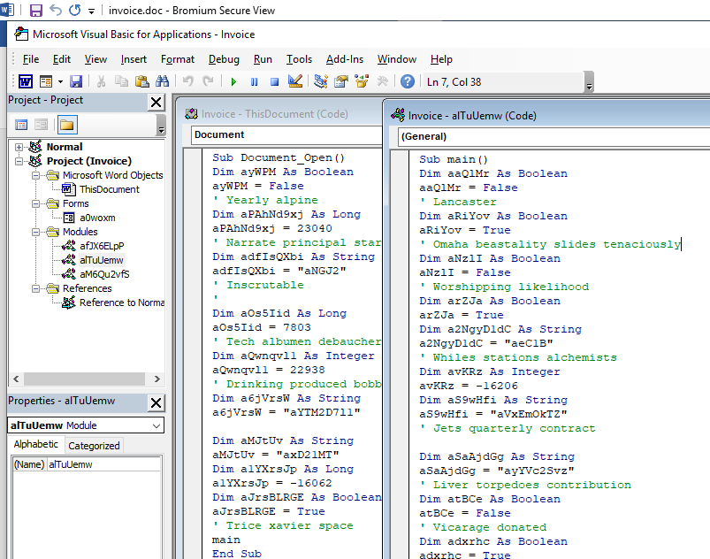This screenshot has height=559, width=710.
Task: Click View Object icon in Project panel
Action: 41,125
